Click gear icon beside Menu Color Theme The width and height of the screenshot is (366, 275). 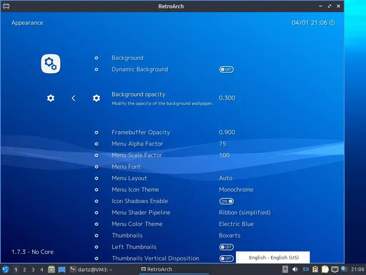[97, 224]
